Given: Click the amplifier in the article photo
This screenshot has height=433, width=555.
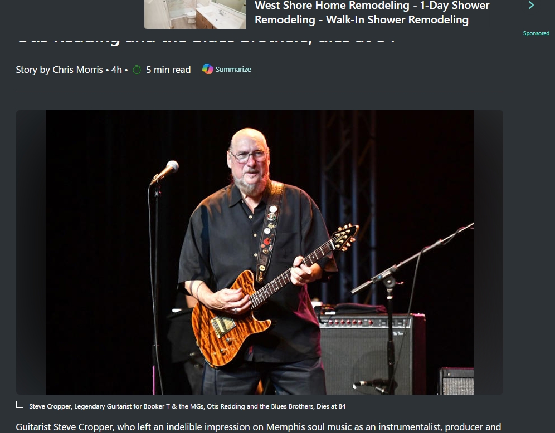Looking at the screenshot, I should 372,353.
